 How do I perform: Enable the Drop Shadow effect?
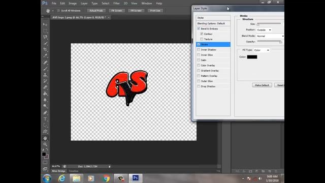(199, 86)
